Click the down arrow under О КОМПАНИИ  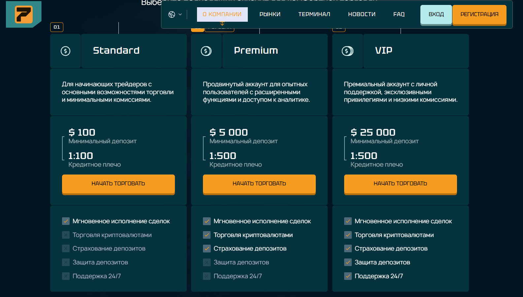tap(222, 24)
